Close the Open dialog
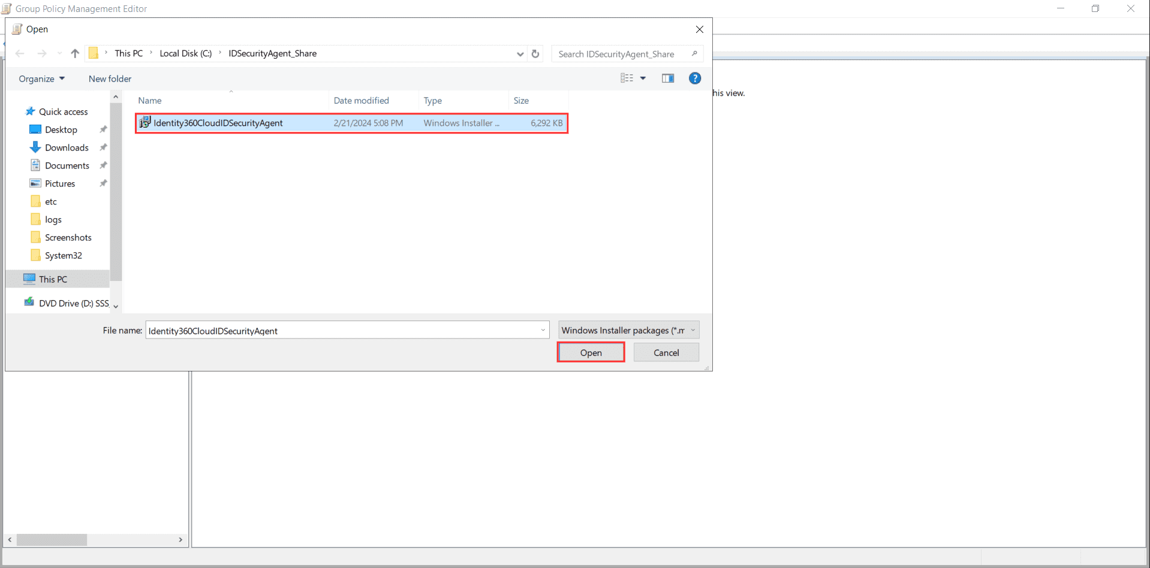The height and width of the screenshot is (568, 1150). [700, 29]
